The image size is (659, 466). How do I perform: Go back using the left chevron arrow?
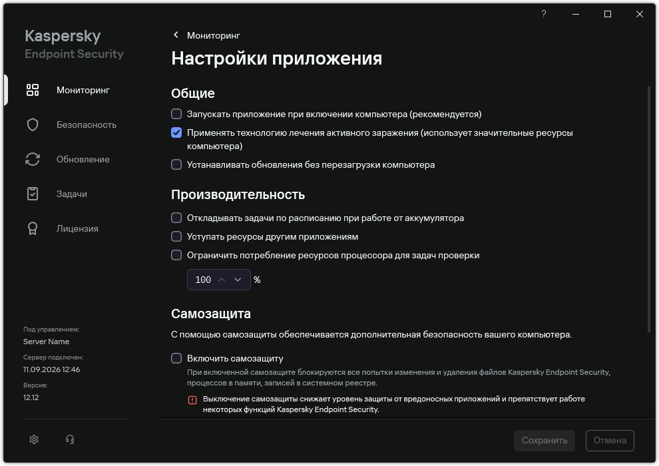pos(176,35)
